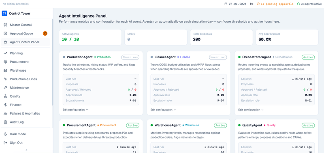Viewport: 324px width, 153px height.
Task: Click the Maintenance wrench icon
Action: (6, 87)
